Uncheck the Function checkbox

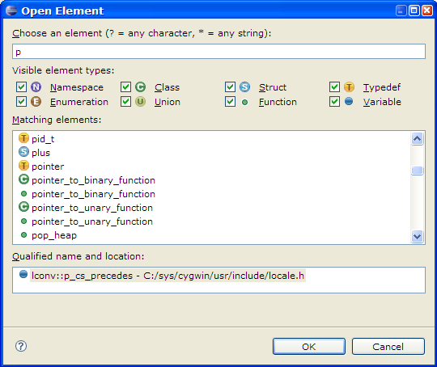(230, 102)
